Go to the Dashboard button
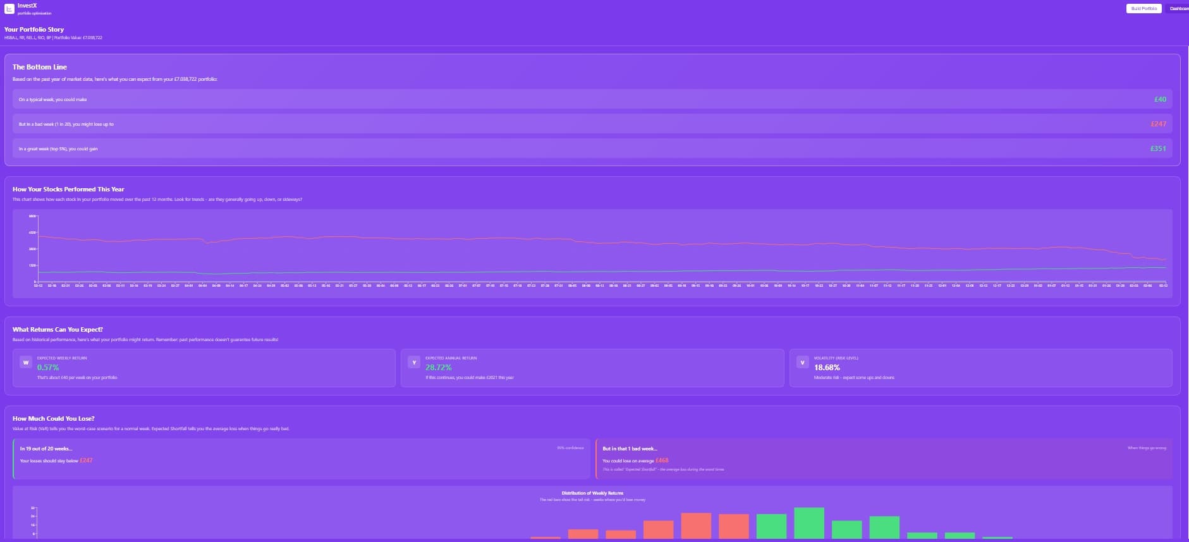The height and width of the screenshot is (542, 1189). coord(1179,9)
